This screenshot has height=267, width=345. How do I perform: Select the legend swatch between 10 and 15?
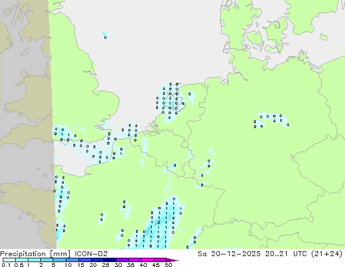coord(72,260)
